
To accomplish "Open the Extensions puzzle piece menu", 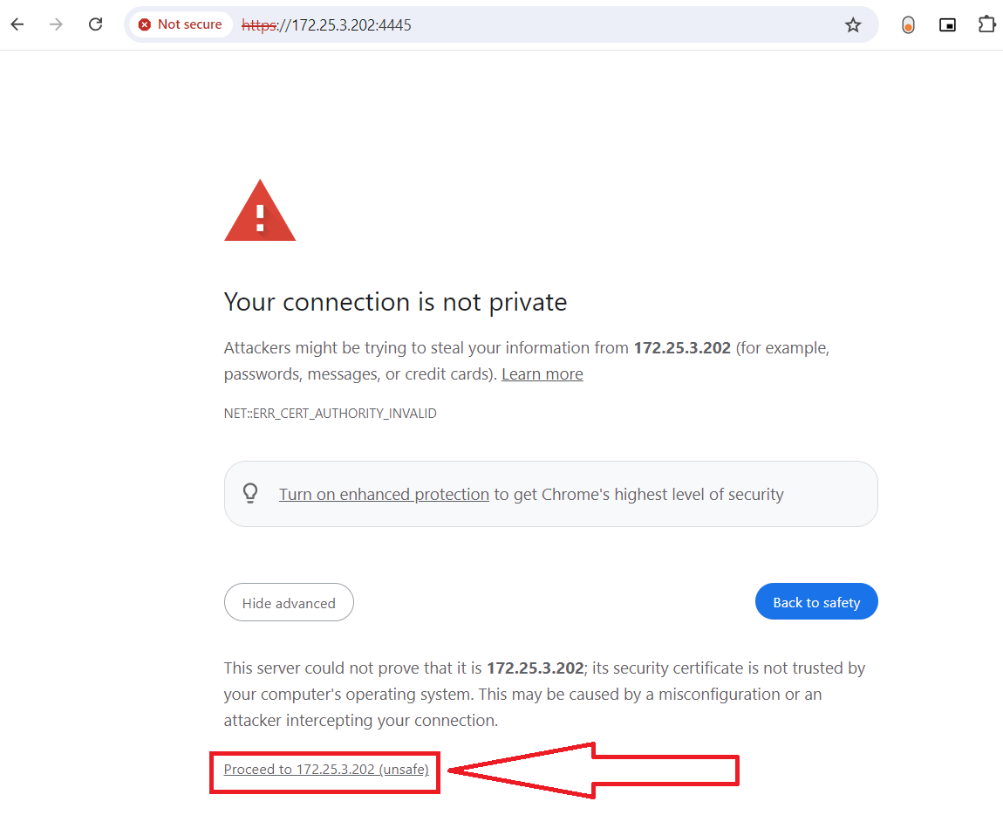I will tap(986, 24).
